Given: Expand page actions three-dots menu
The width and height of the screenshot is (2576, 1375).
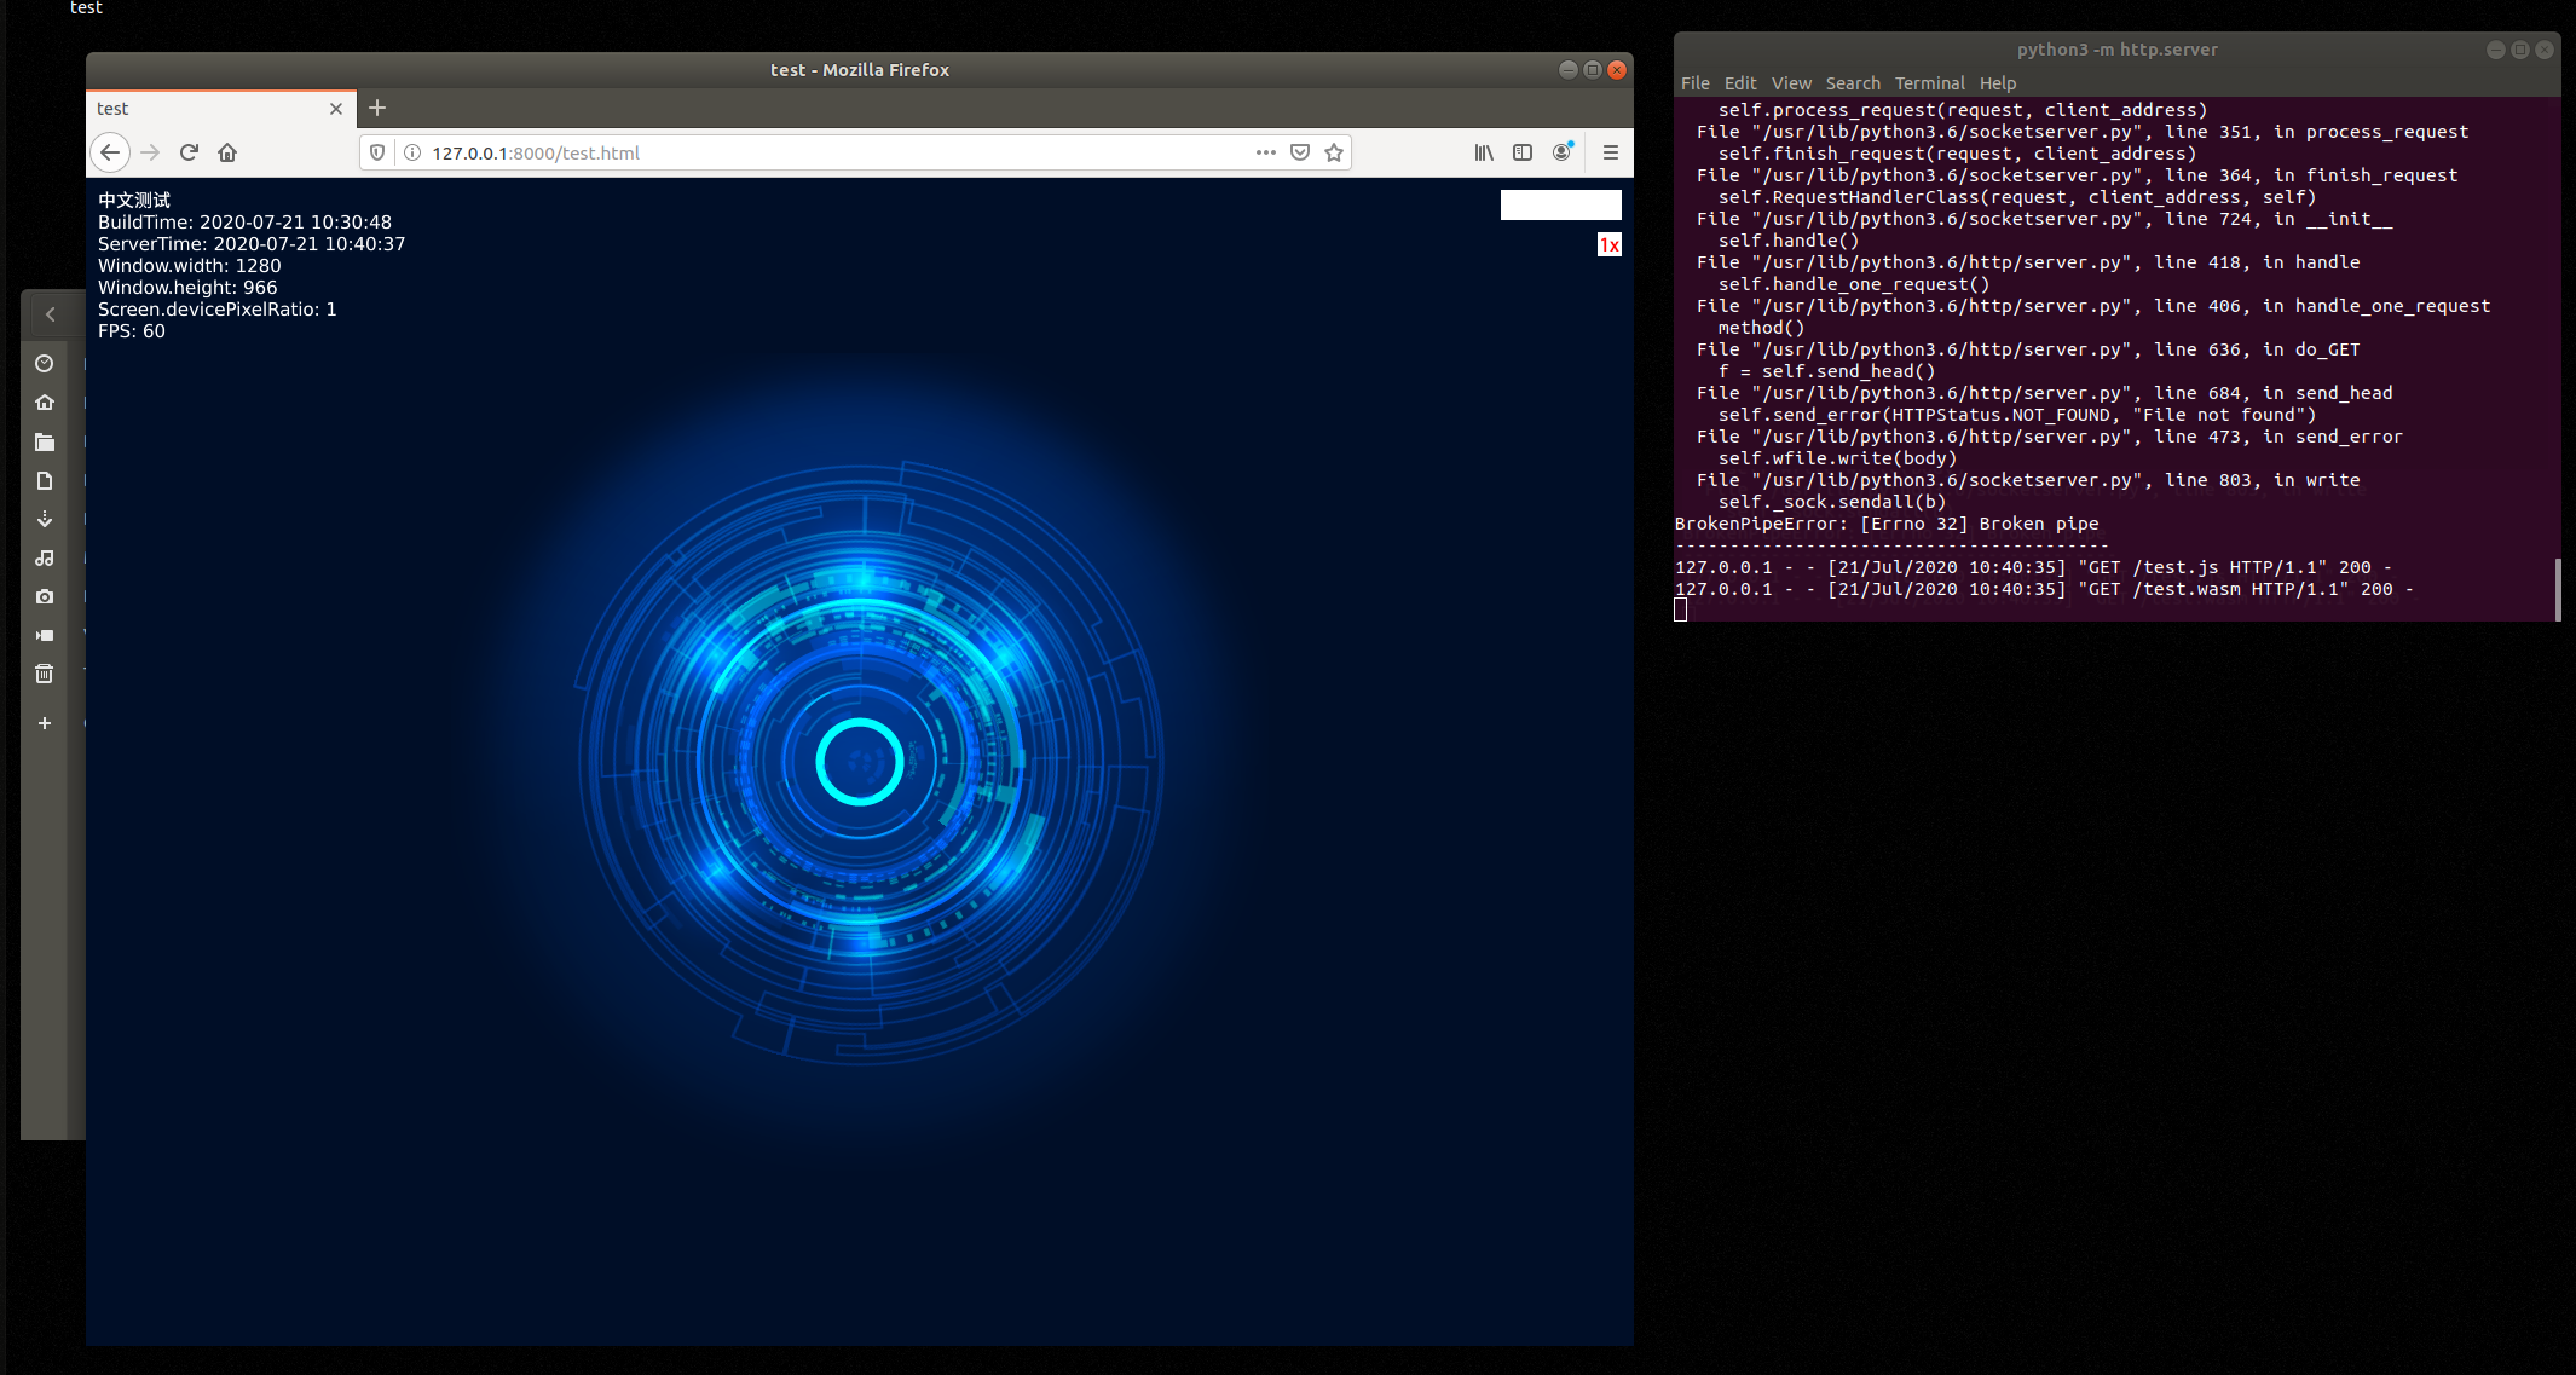Looking at the screenshot, I should (x=1266, y=153).
